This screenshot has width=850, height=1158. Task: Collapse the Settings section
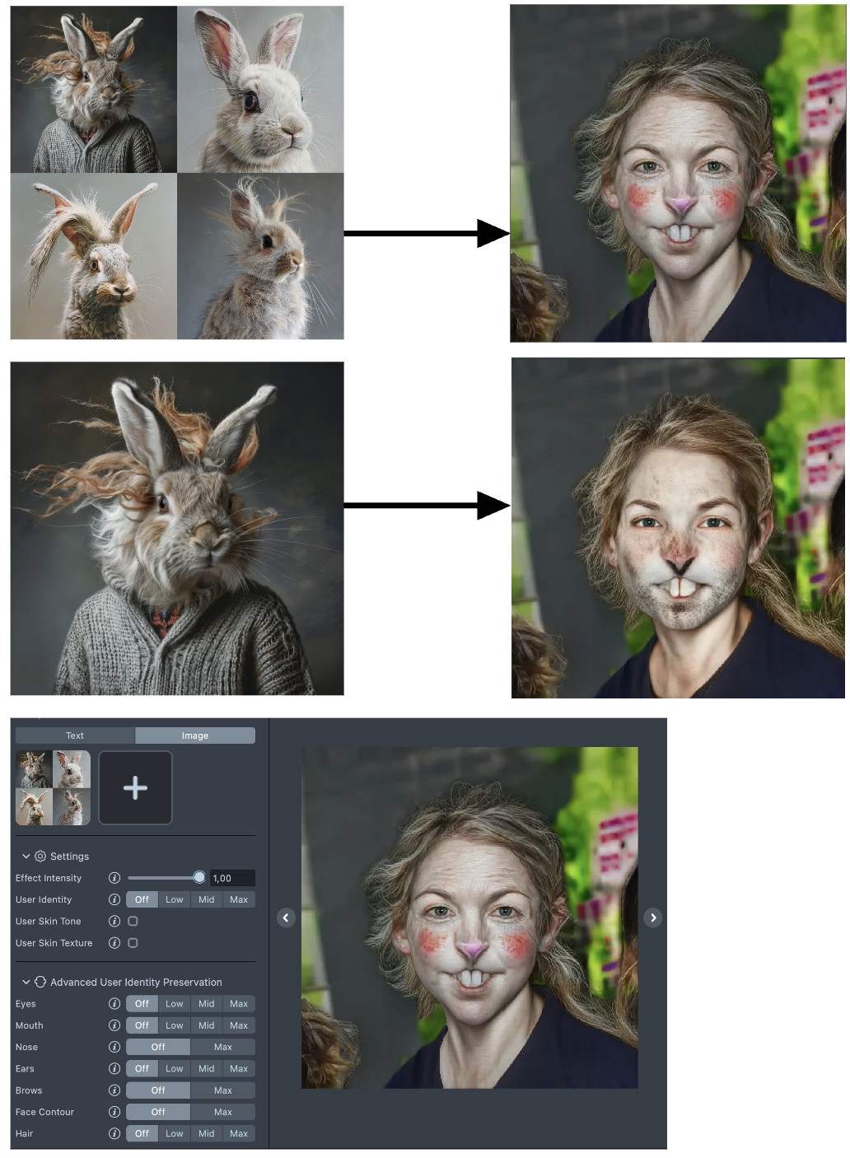pos(26,857)
